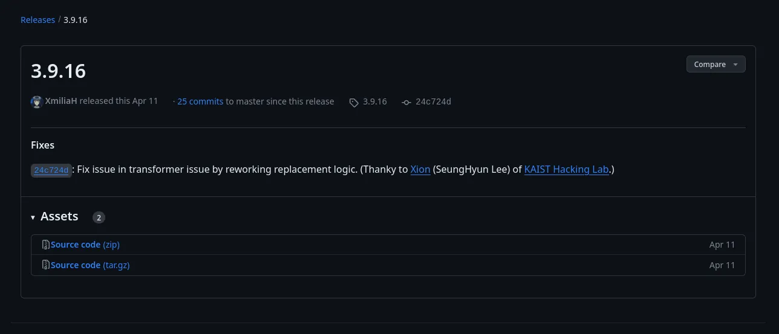The height and width of the screenshot is (334, 779).
Task: View the 25 commits since release
Action: pos(200,101)
